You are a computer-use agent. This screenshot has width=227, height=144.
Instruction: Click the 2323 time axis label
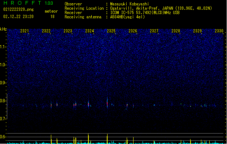68,31
